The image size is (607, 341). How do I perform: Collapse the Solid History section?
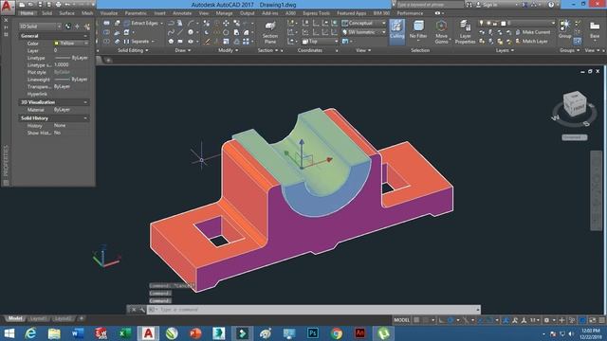(85, 118)
